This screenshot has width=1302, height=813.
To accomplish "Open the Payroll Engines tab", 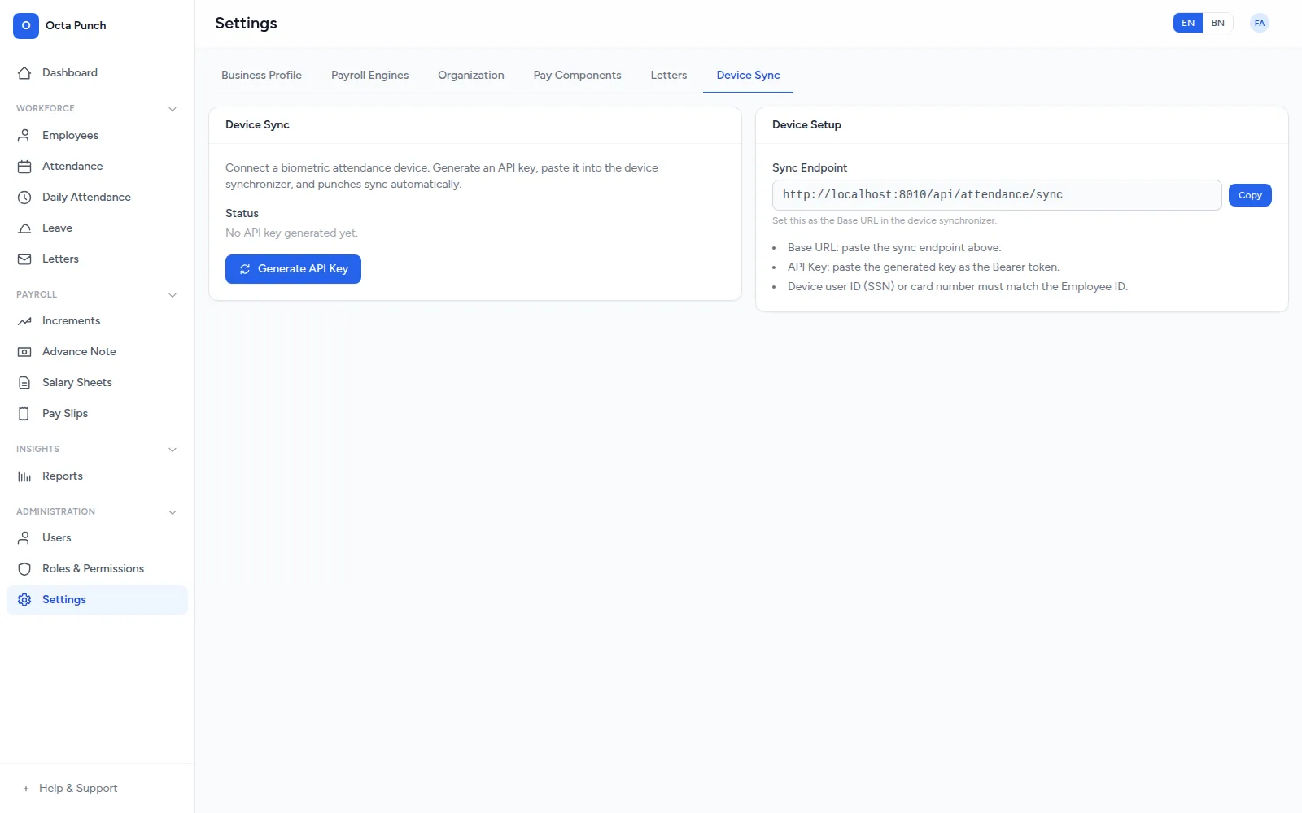I will (369, 75).
